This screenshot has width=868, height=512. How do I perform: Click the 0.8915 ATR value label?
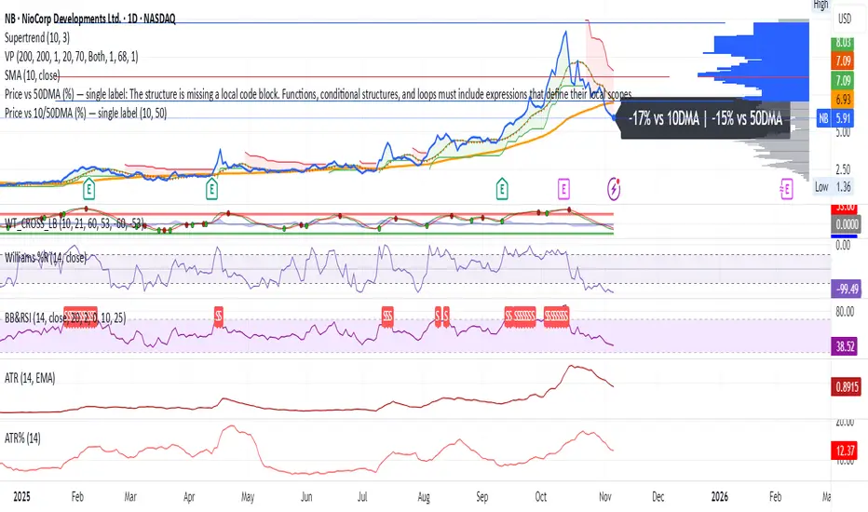tap(847, 387)
